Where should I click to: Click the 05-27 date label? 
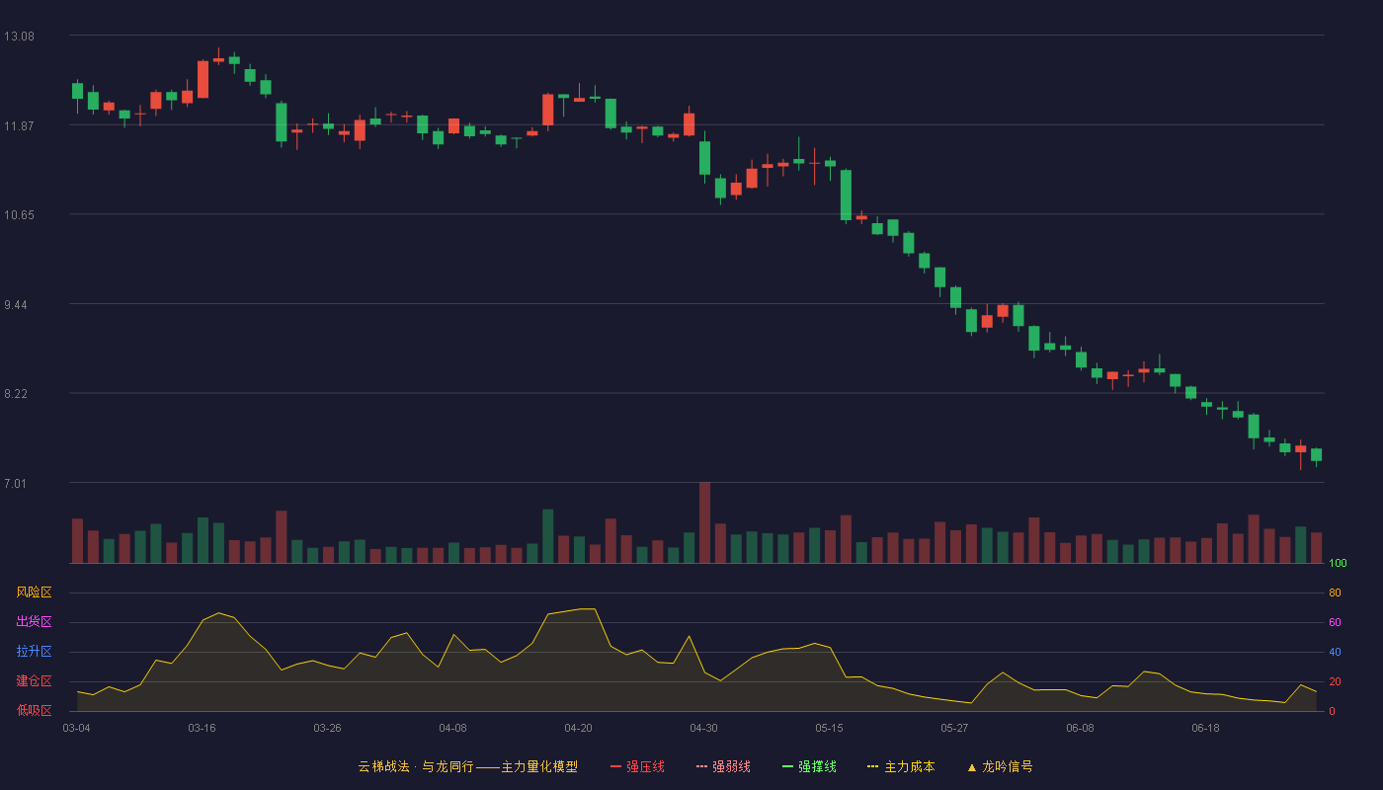tap(954, 728)
